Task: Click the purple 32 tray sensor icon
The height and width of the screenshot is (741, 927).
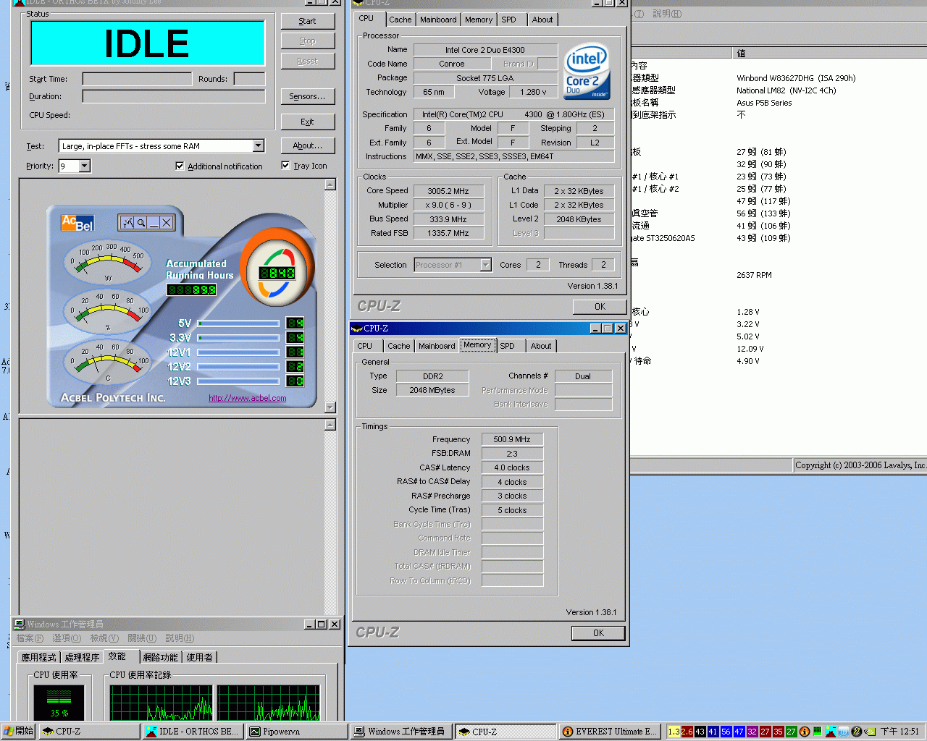Action: pos(752,732)
